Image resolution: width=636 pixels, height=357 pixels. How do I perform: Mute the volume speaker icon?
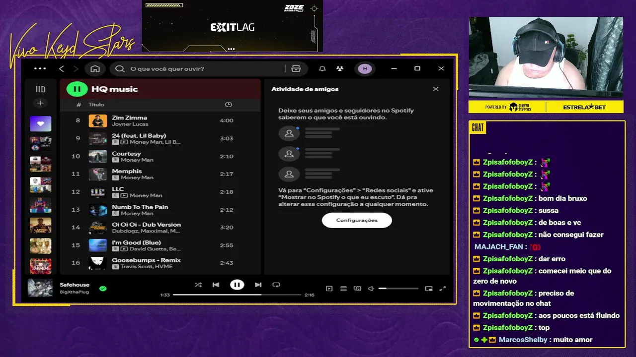click(x=371, y=289)
